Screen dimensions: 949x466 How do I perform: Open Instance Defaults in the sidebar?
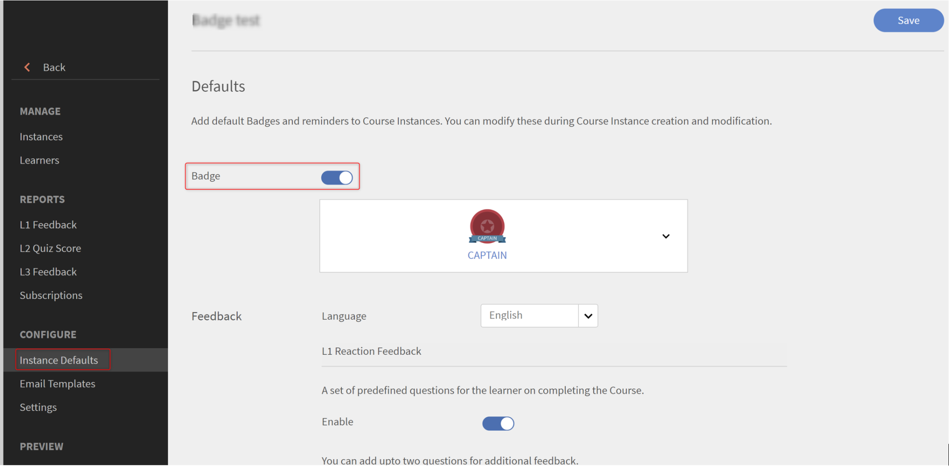point(58,360)
